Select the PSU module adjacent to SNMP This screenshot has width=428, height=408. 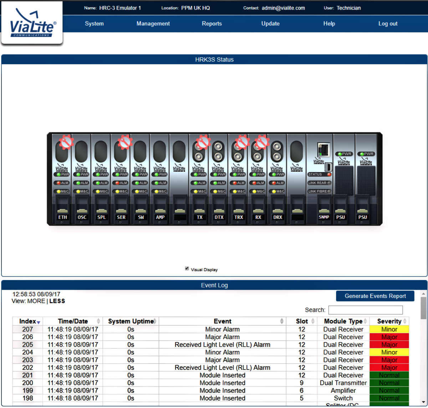344,179
